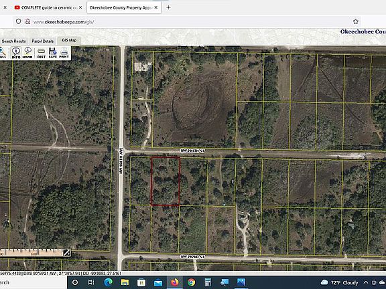Click the address bar URL okeechobeepa.com/gis
Image resolution: width=386 pixels, height=289 pixels.
pos(64,22)
